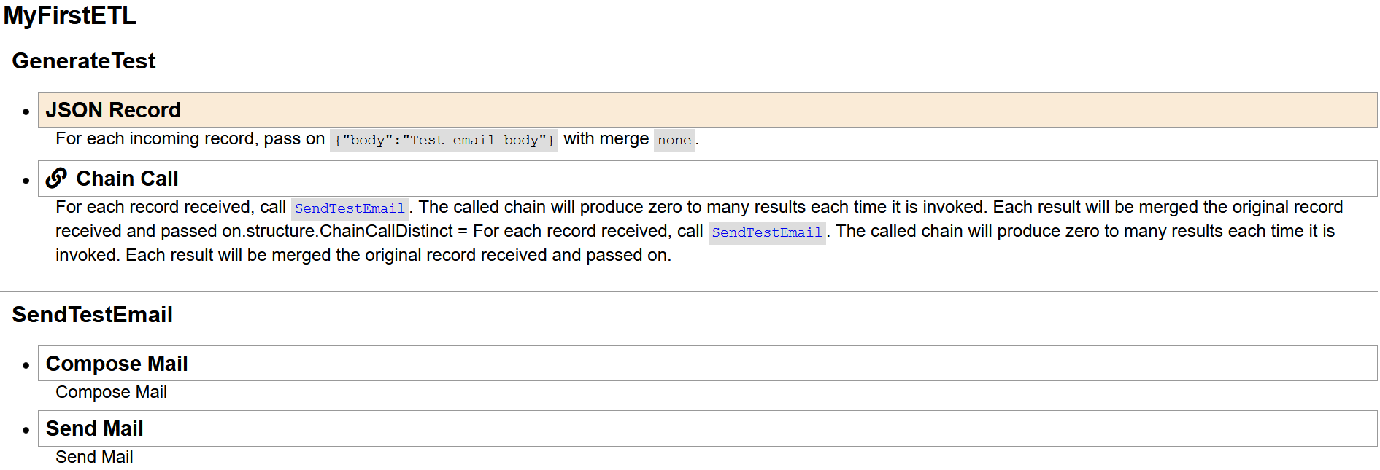Screen dimensions: 1380x470
Task: Select the bold Send Mail step header
Action: (x=94, y=428)
